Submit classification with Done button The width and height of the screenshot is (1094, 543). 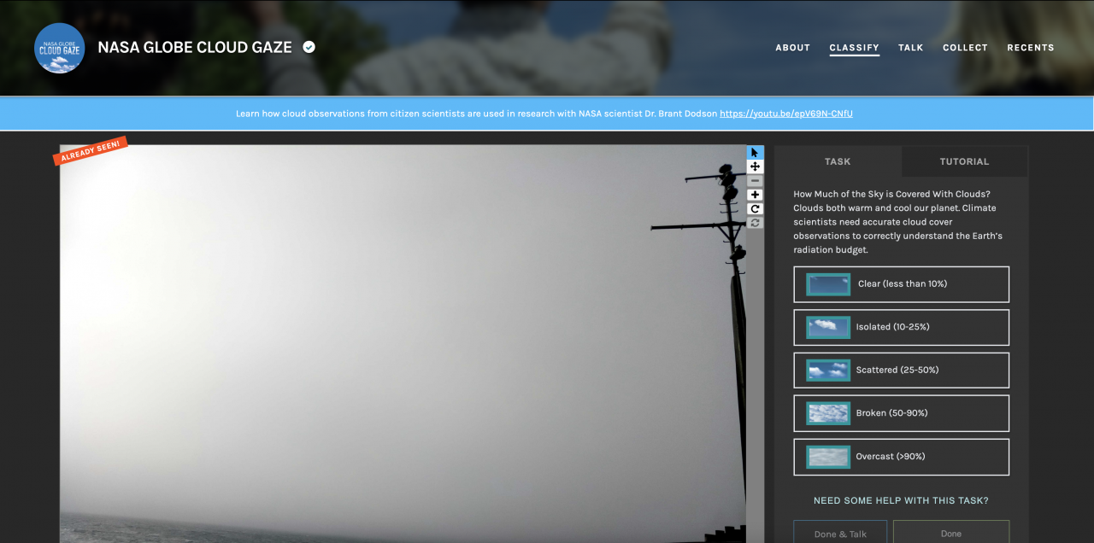(x=951, y=532)
